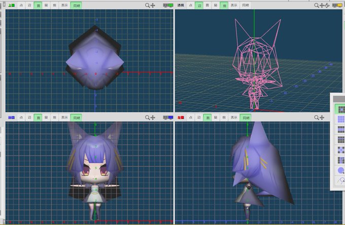Open the 表示 display menu in the front view
Viewport: 345px width, 225px height.
64,118
